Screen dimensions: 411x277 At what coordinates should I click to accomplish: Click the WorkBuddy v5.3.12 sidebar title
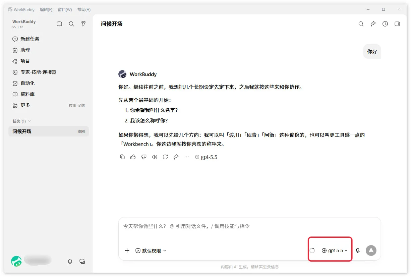click(x=24, y=24)
